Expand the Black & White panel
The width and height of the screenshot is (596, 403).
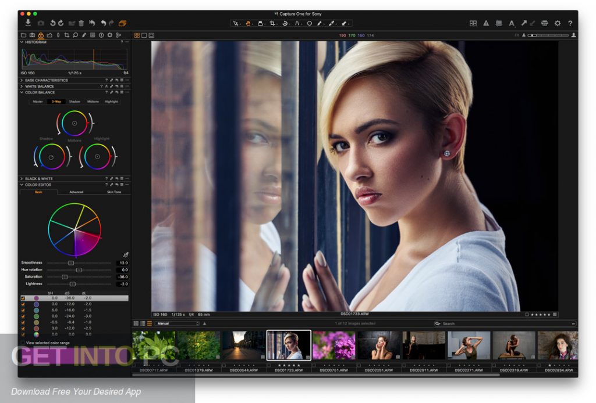(x=22, y=179)
